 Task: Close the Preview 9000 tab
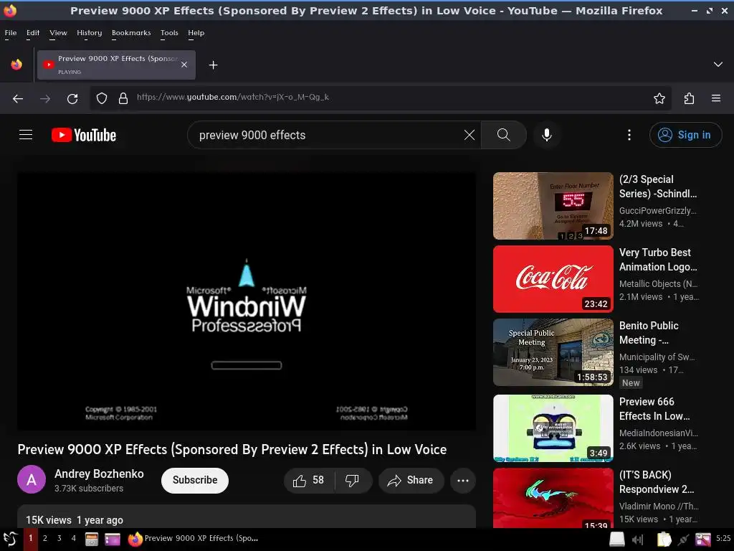click(x=184, y=65)
